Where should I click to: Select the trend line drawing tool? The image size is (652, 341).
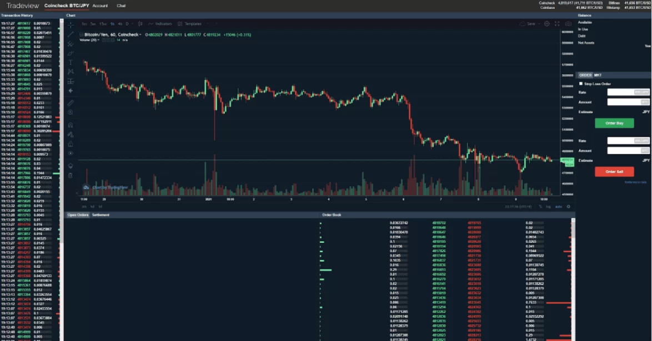[x=71, y=35]
